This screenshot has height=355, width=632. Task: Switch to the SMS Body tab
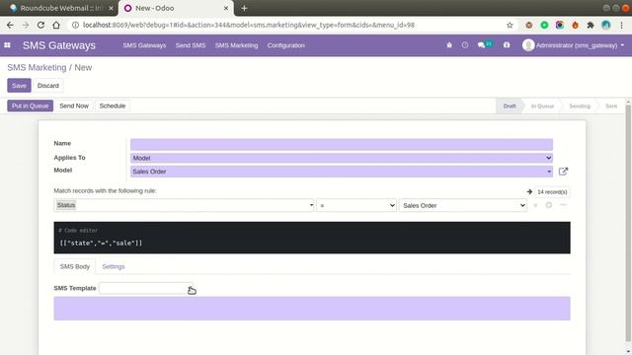[75, 266]
